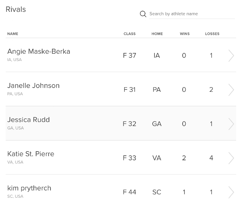
Task: Sort by the CLASS column header
Action: pyautogui.click(x=129, y=34)
